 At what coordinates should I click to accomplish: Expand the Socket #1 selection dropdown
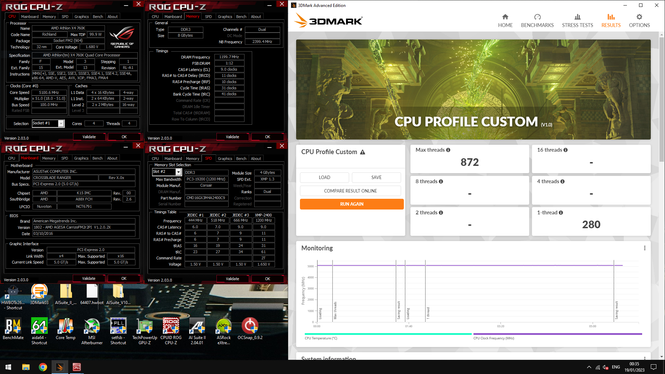[x=61, y=123]
